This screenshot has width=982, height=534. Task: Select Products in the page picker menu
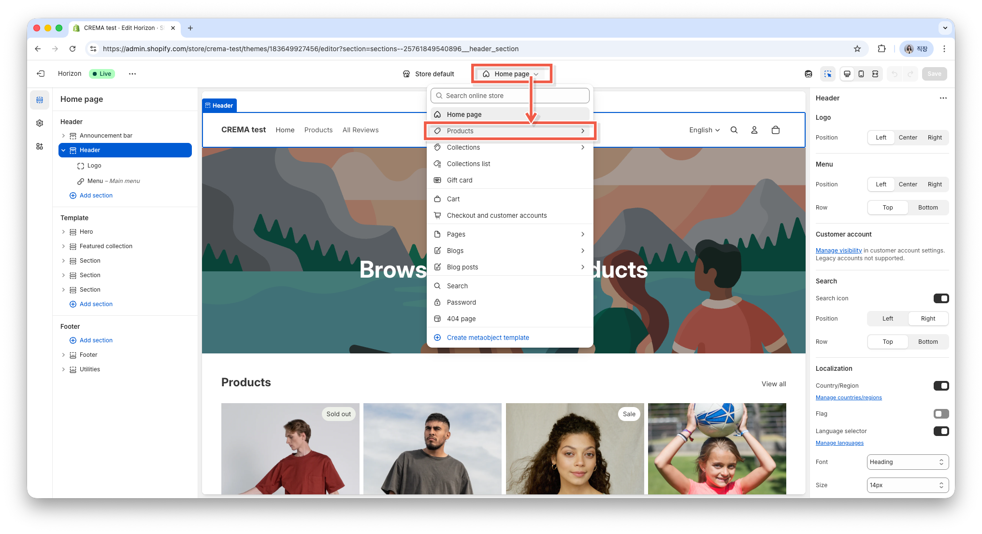(510, 131)
